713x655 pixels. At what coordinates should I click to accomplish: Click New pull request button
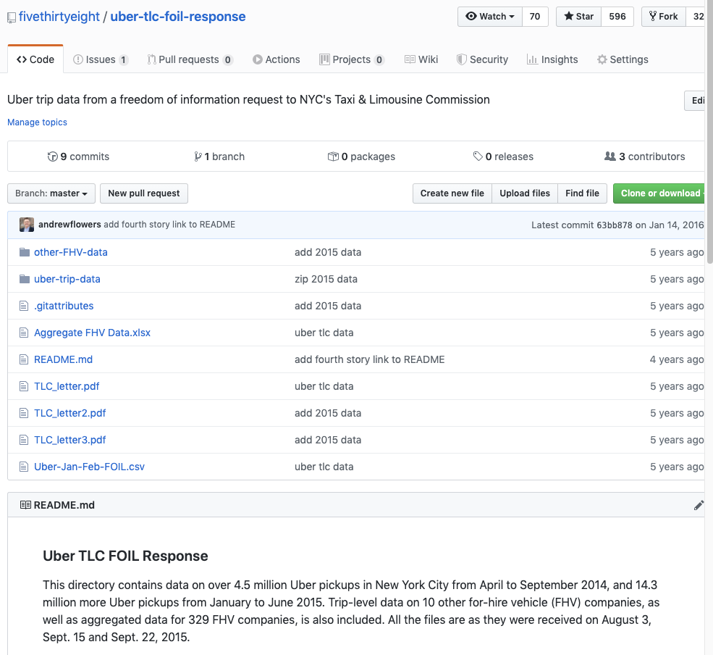tap(144, 193)
